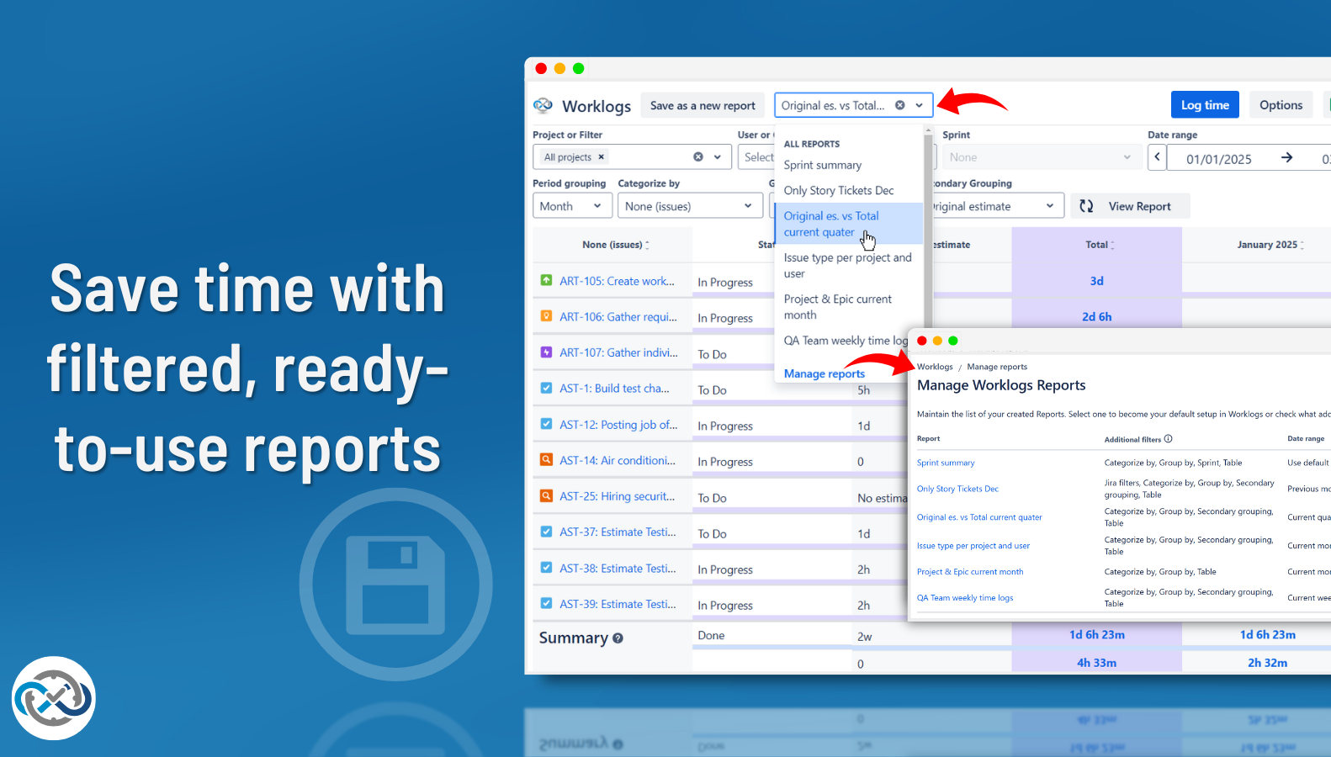Open the Categorize by dropdown
The height and width of the screenshot is (757, 1331).
pos(690,206)
